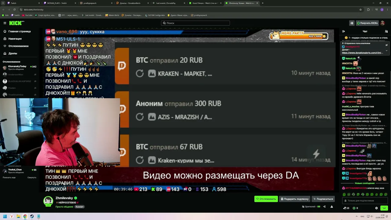The image size is (391, 220).
Task: Open Windows Start menu
Action: coord(5,216)
